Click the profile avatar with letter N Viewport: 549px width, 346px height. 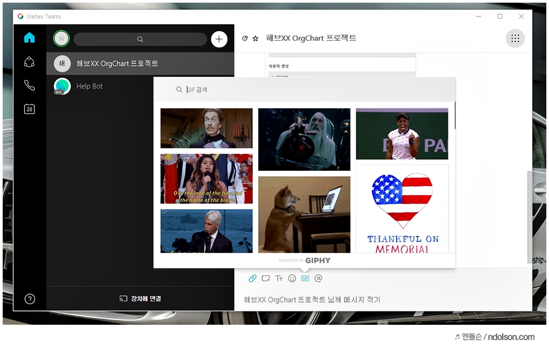(61, 39)
